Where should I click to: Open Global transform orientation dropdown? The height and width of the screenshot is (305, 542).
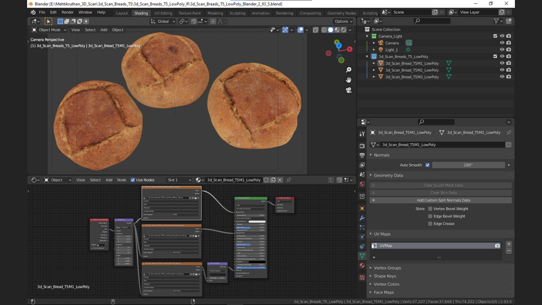pos(163,21)
